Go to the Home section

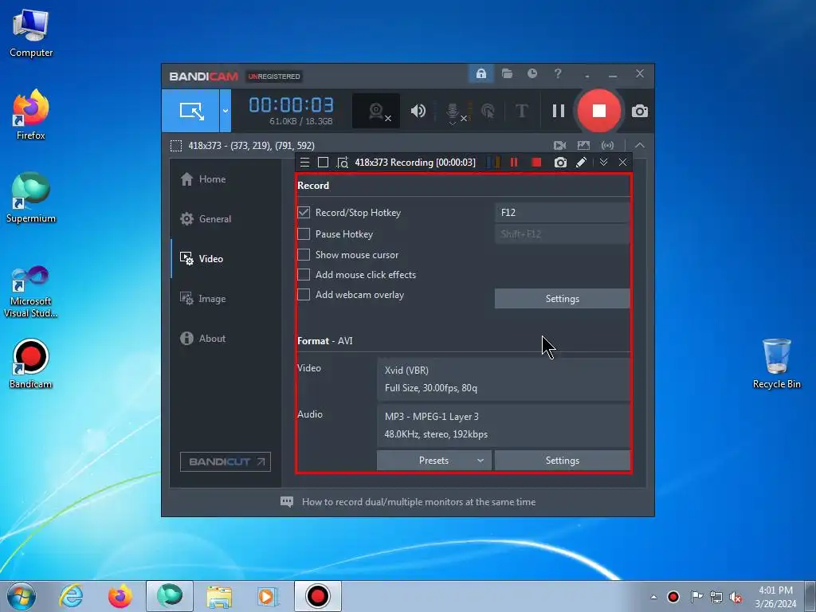[226, 179]
